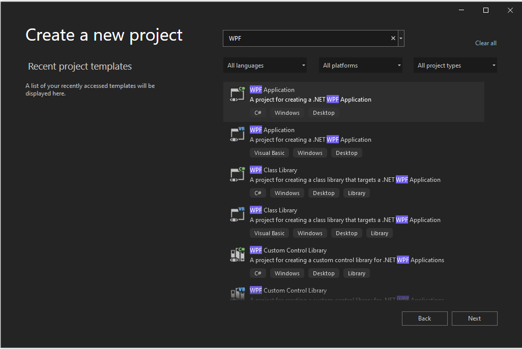The width and height of the screenshot is (522, 349).
Task: Select the C# WPF Custom Control Library icon
Action: pos(237,254)
